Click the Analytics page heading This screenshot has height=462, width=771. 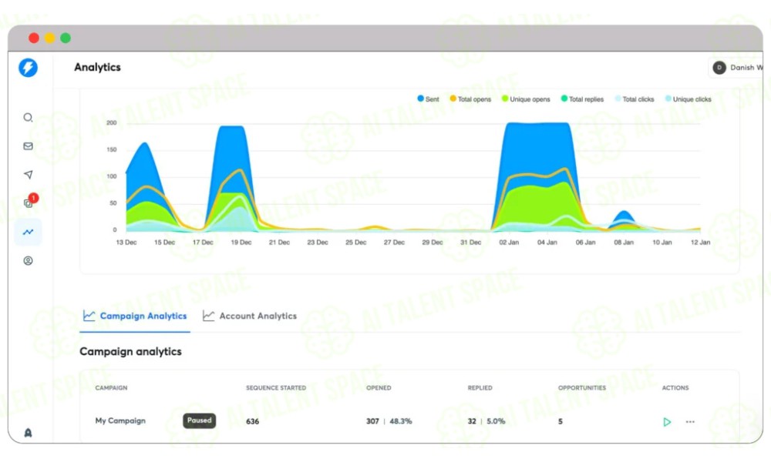coord(97,67)
